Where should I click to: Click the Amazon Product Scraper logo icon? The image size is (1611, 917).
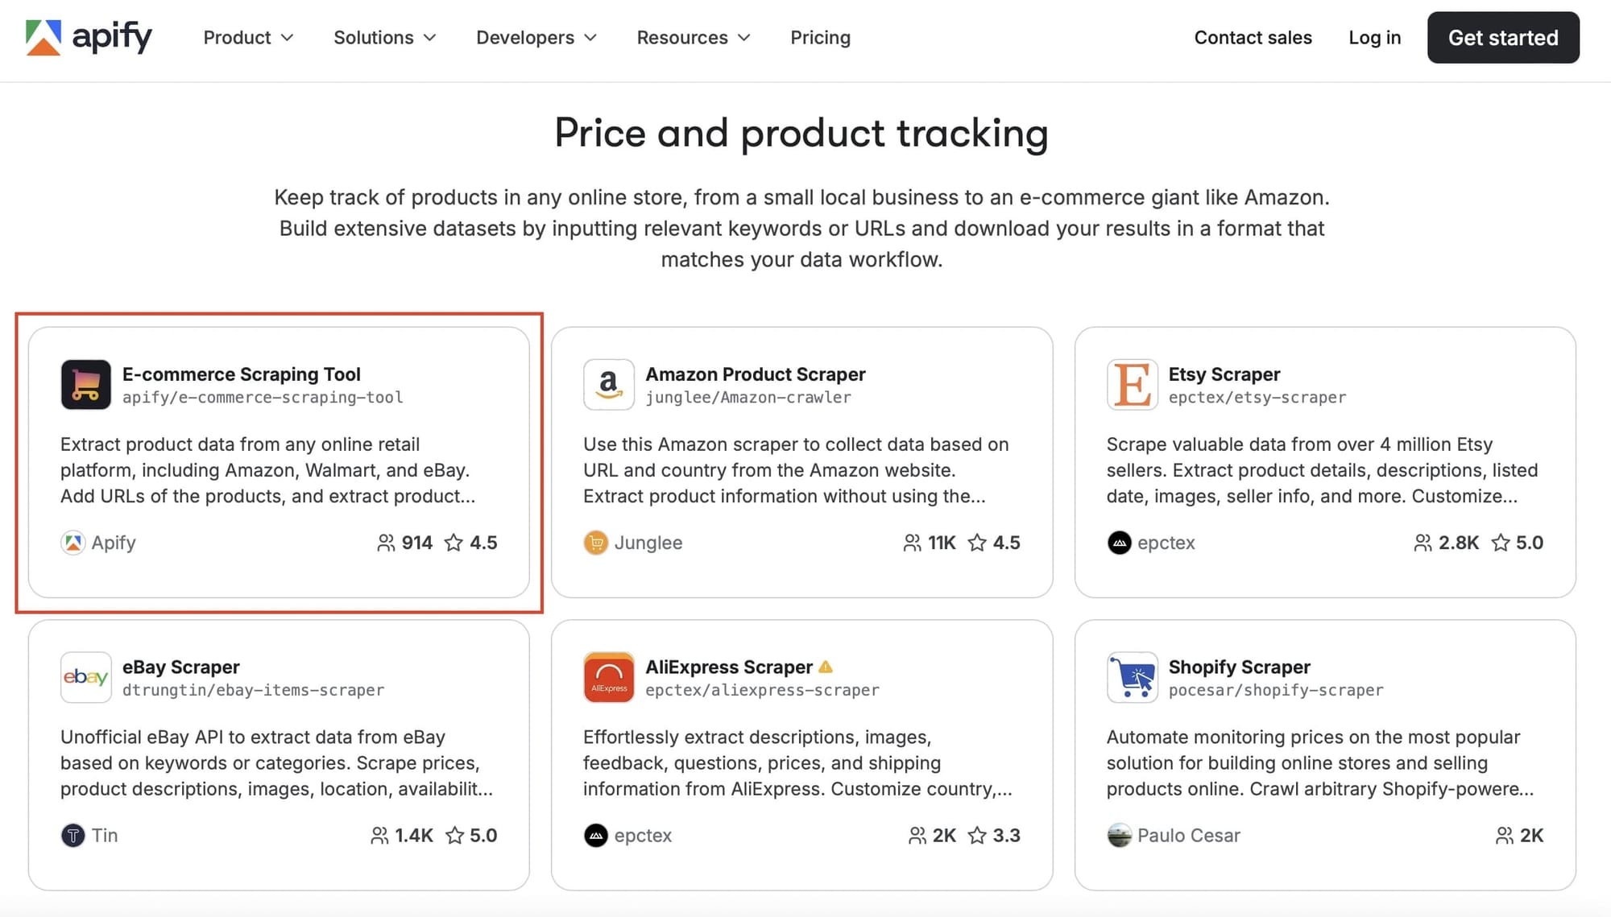[x=609, y=385]
